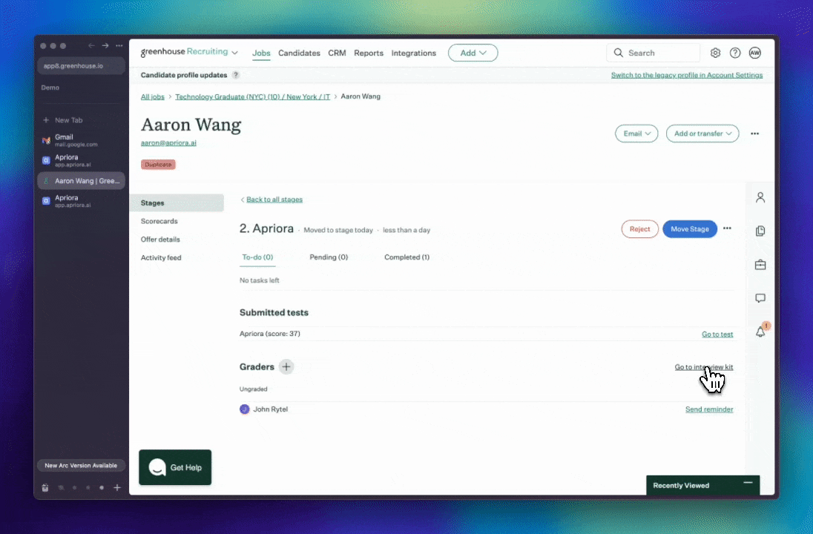Select Offer details in the left side menu

click(x=160, y=240)
